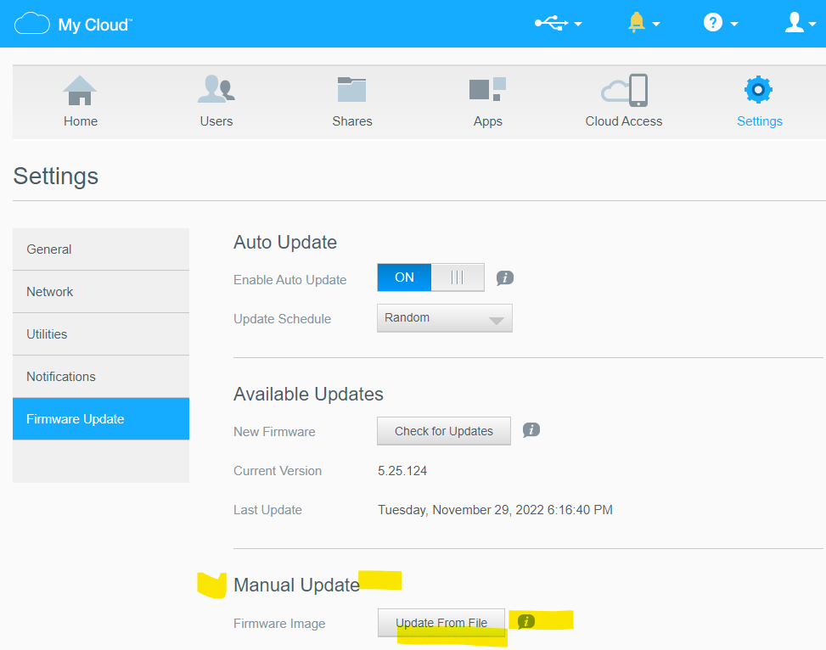Click the Last Update date value
This screenshot has width=826, height=650.
tap(495, 510)
